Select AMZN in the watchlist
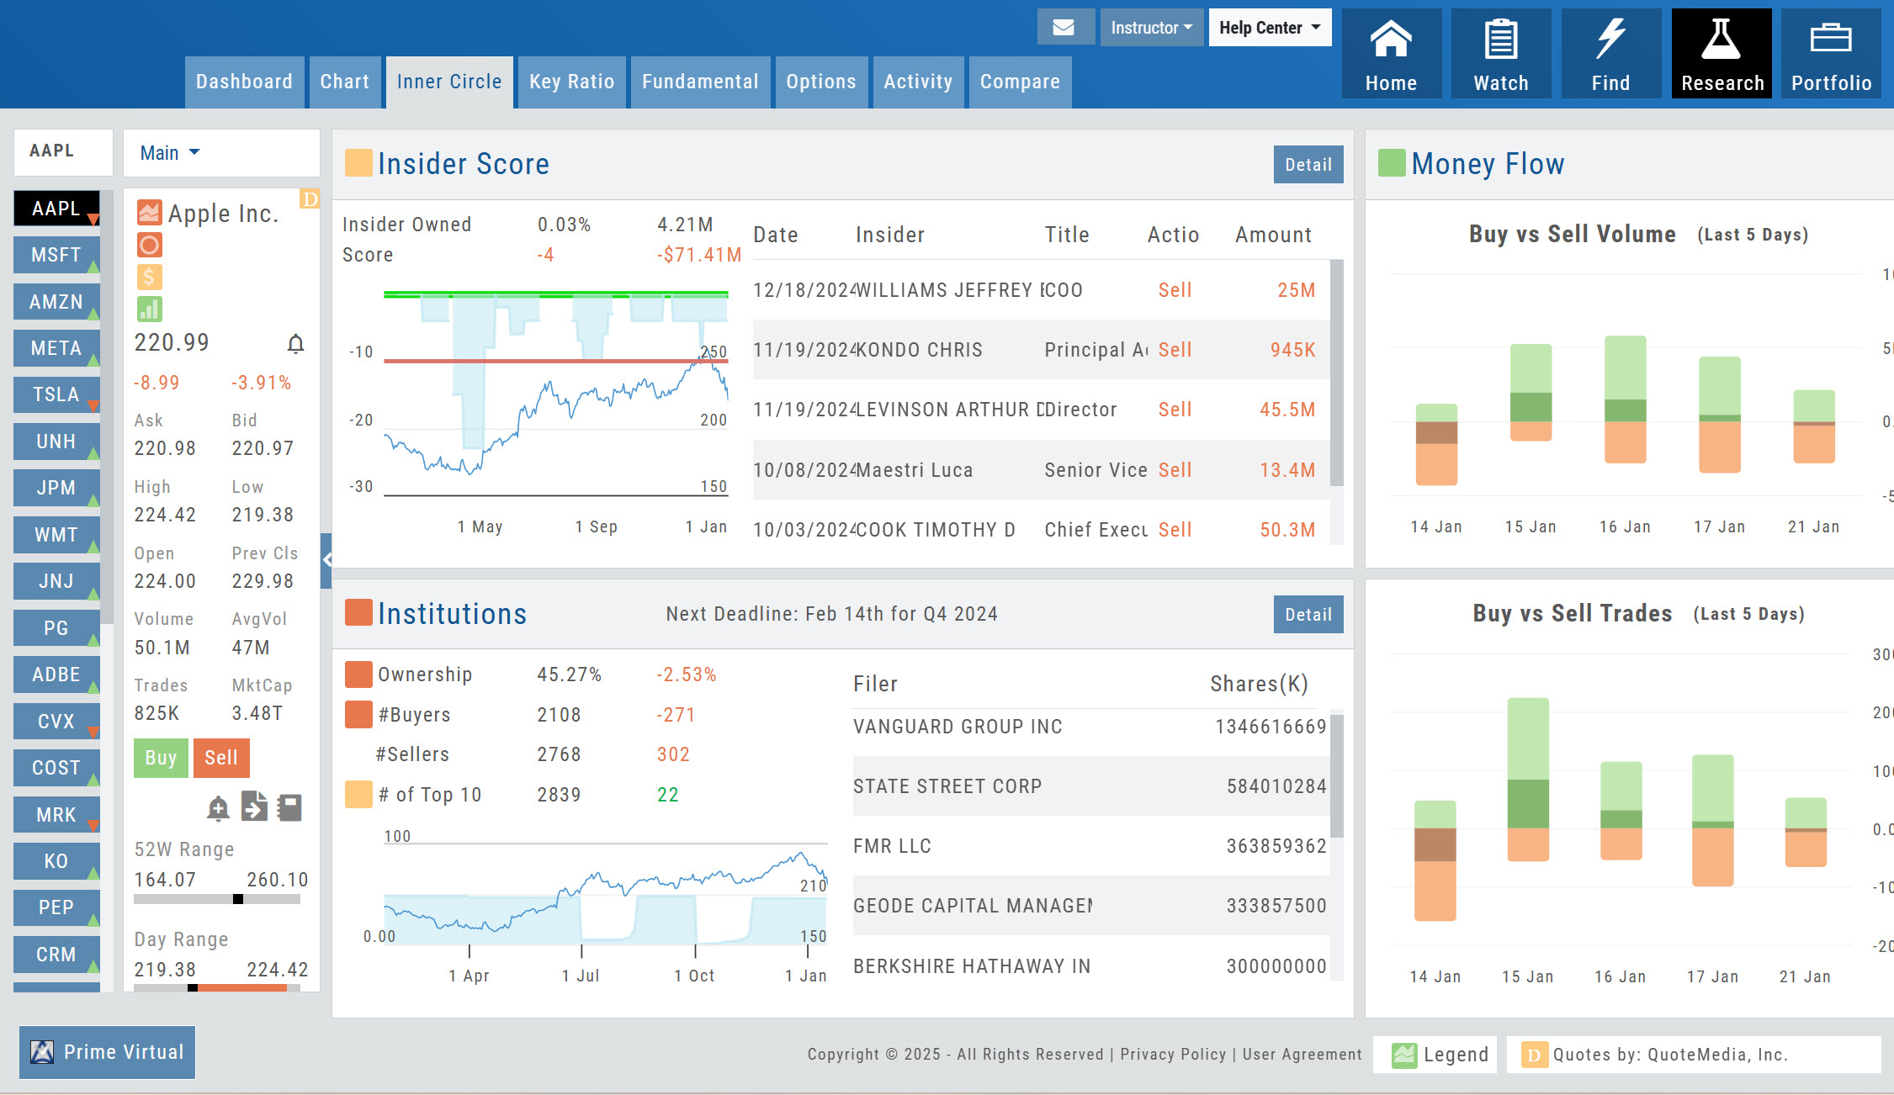This screenshot has height=1095, width=1894. [x=56, y=302]
